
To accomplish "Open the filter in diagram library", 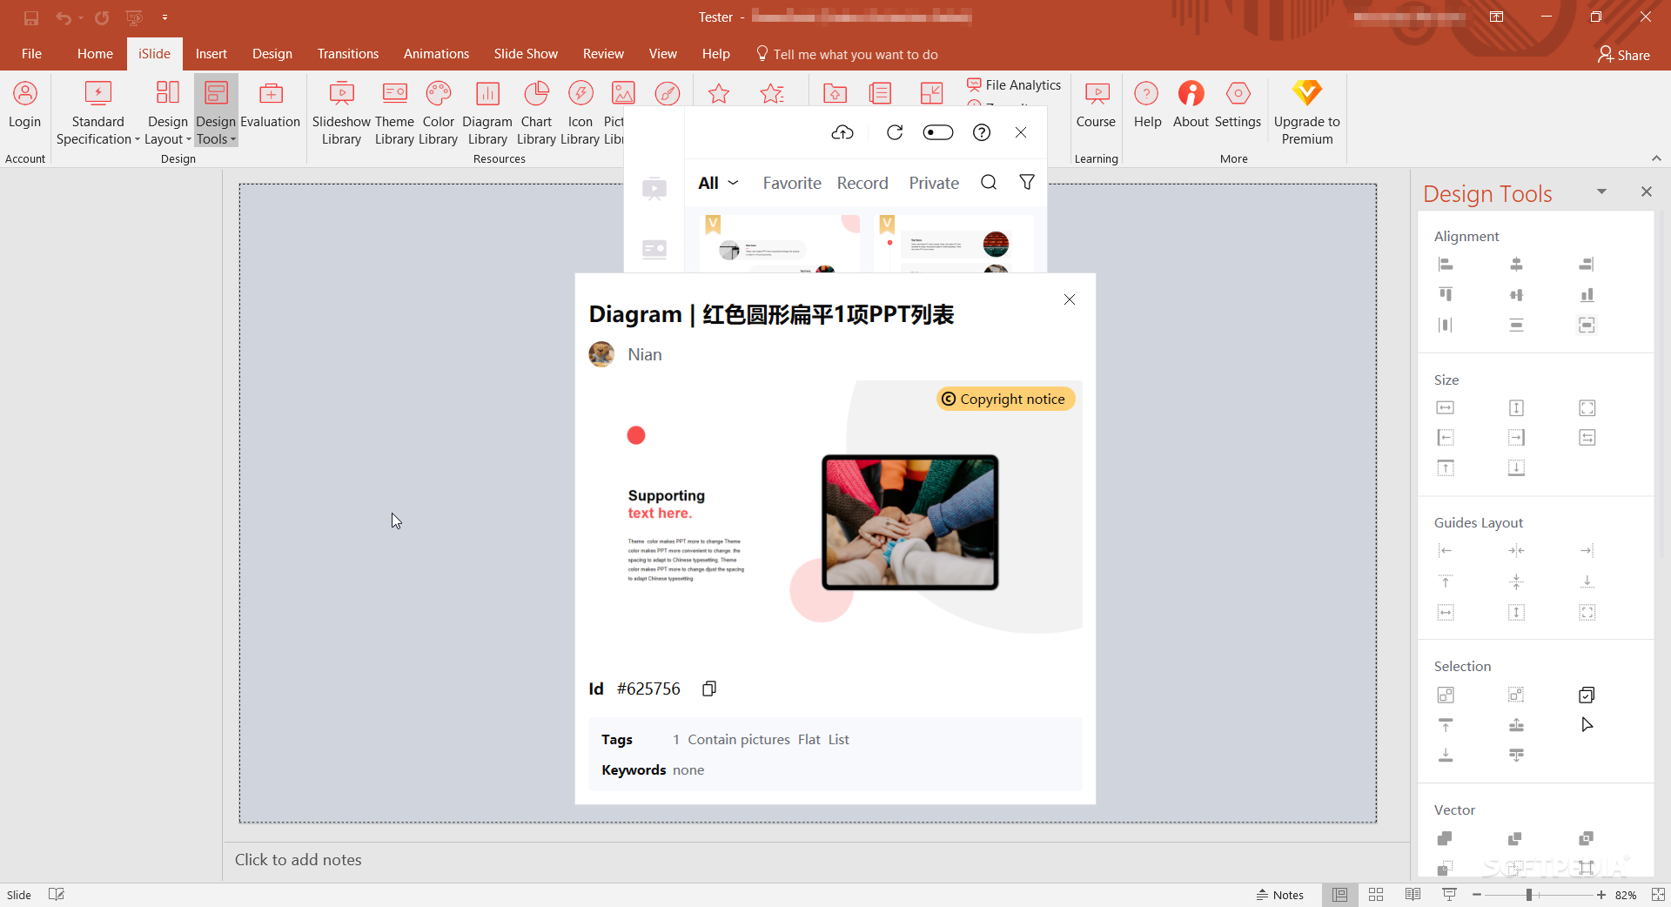I will pyautogui.click(x=1027, y=182).
